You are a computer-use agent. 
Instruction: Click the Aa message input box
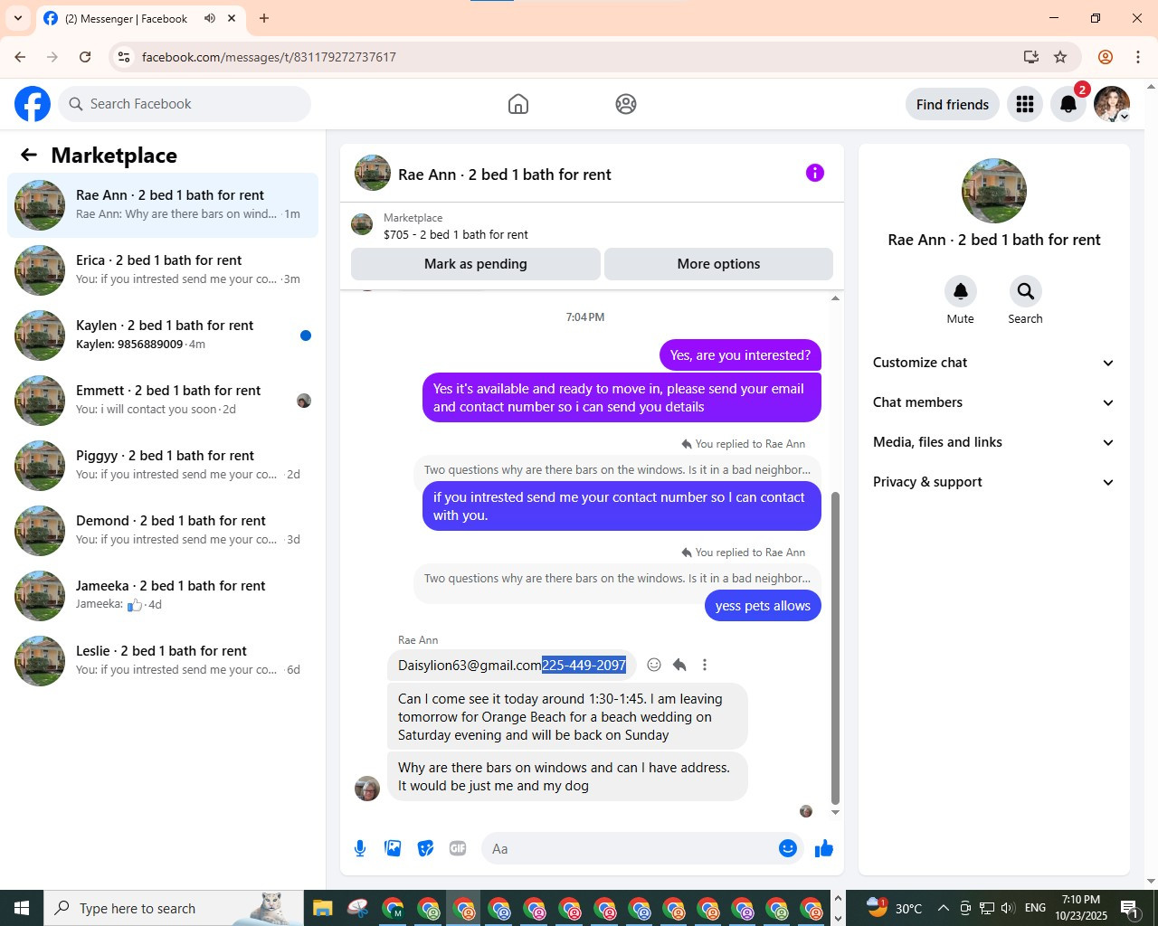point(629,848)
